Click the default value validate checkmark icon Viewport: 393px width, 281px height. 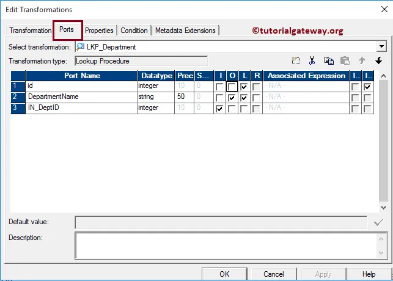[x=378, y=222]
